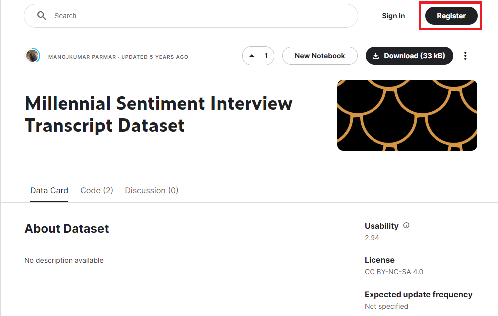The height and width of the screenshot is (316, 498).
Task: Click the Register button
Action: 450,15
